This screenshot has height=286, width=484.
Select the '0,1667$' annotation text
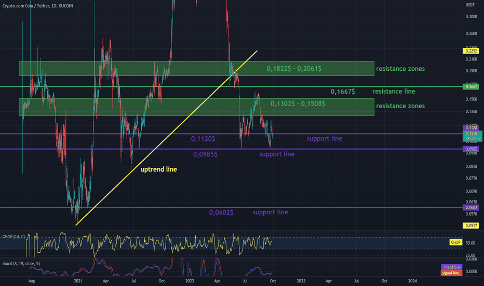[x=343, y=92]
